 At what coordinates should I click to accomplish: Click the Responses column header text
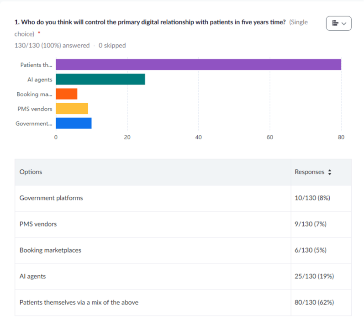(309, 172)
